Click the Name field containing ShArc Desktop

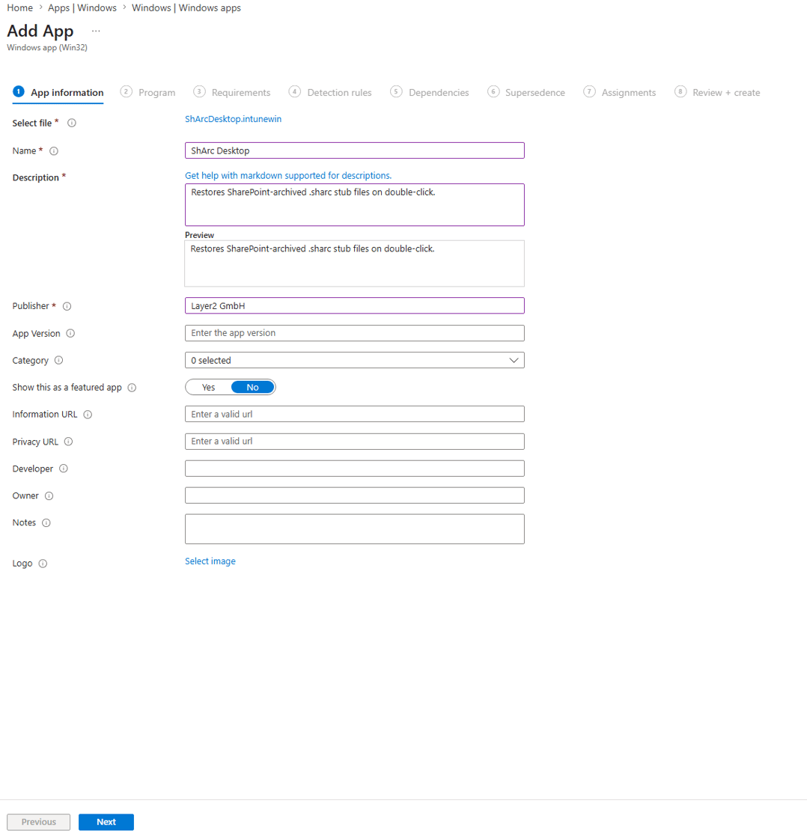[x=354, y=150]
